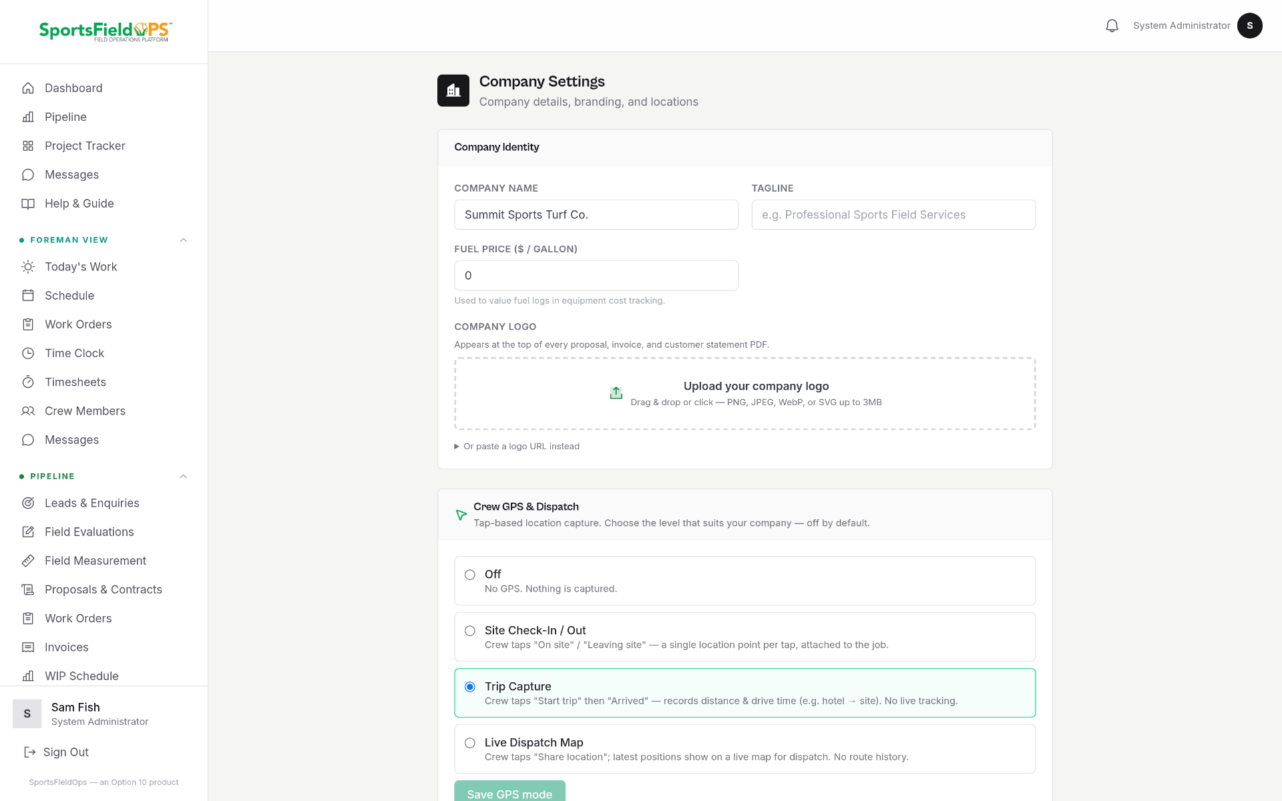Click the 'Company Identity' section heading
Image resolution: width=1282 pixels, height=801 pixels.
[497, 147]
